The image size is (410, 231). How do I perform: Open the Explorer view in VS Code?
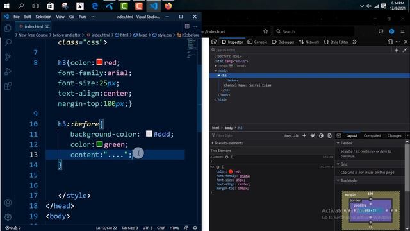(x=8, y=28)
